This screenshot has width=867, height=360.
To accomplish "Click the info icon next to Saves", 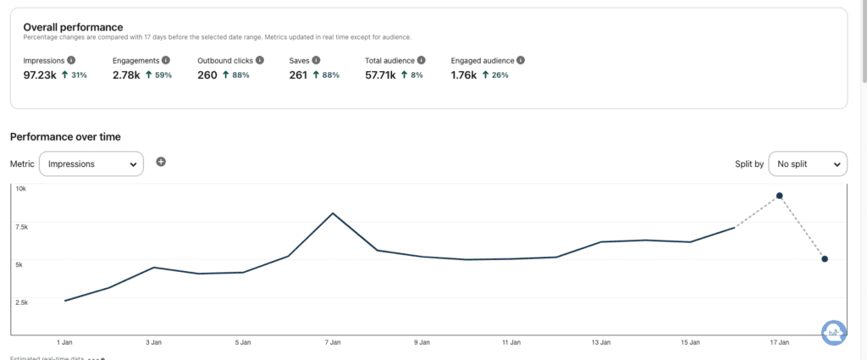I will click(316, 60).
